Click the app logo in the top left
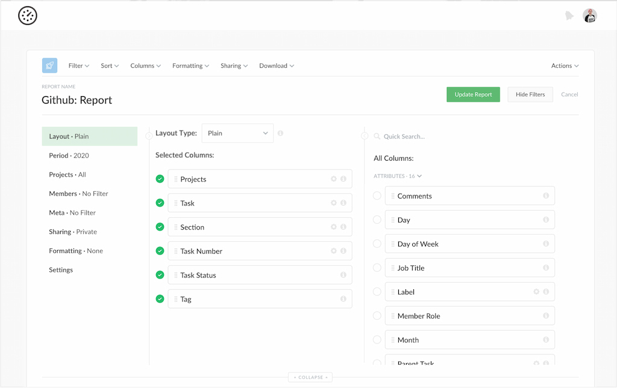This screenshot has width=617, height=388. pyautogui.click(x=27, y=16)
